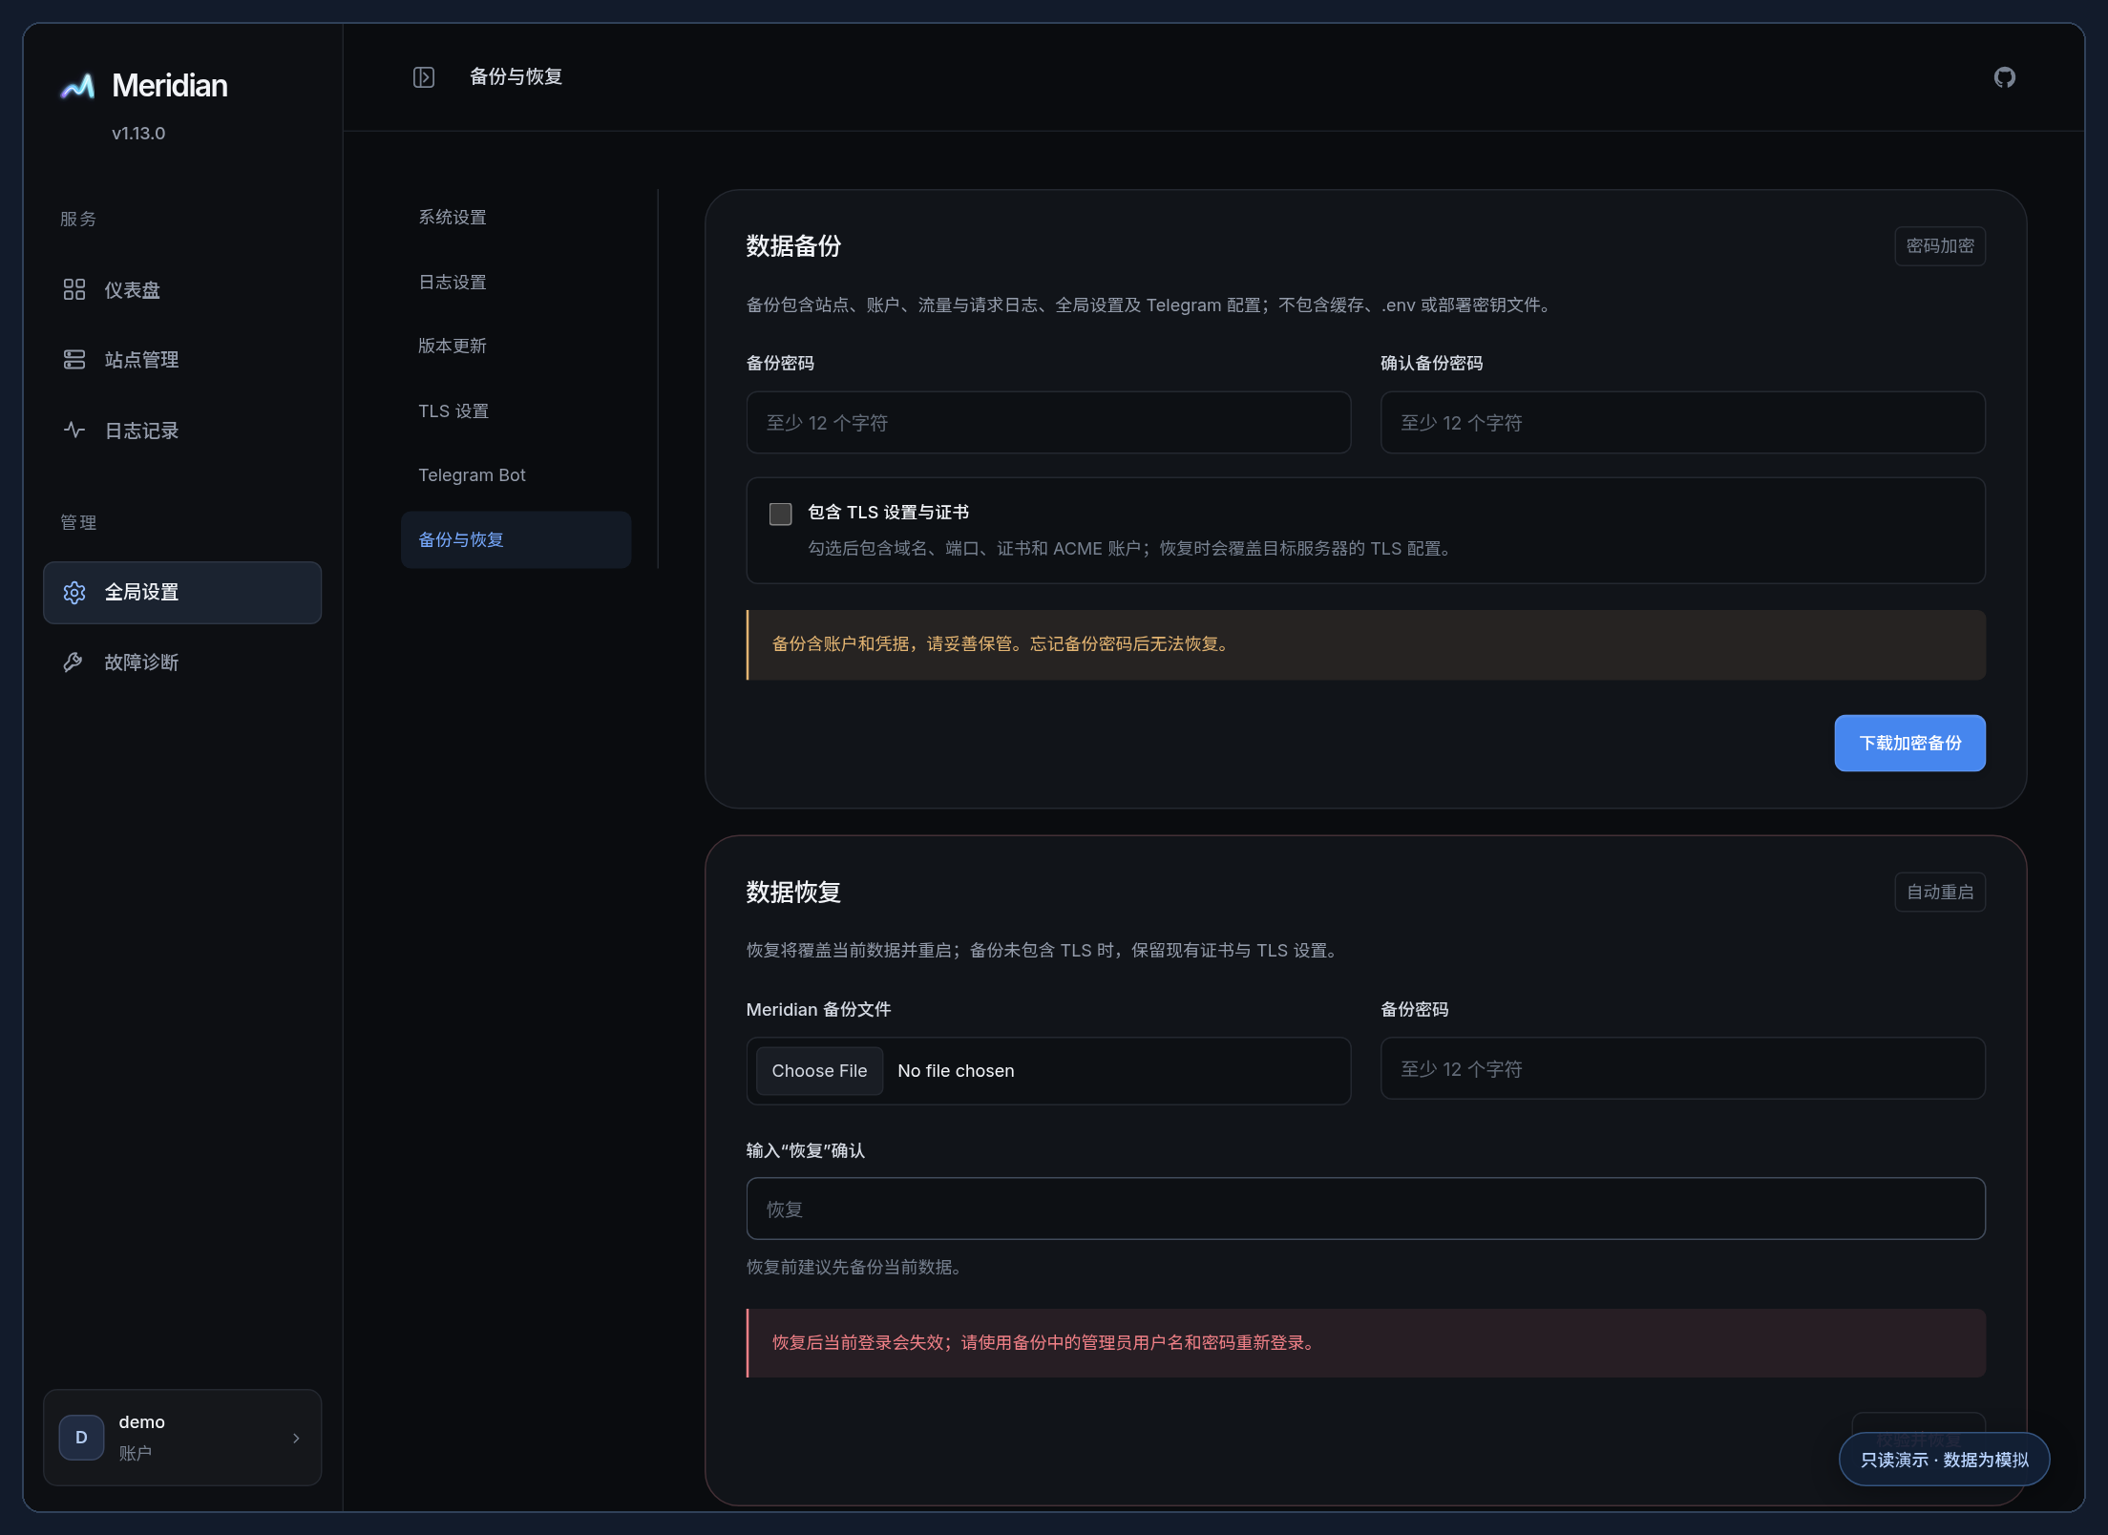
Task: Click the 密码加密 badge
Action: coord(1940,246)
